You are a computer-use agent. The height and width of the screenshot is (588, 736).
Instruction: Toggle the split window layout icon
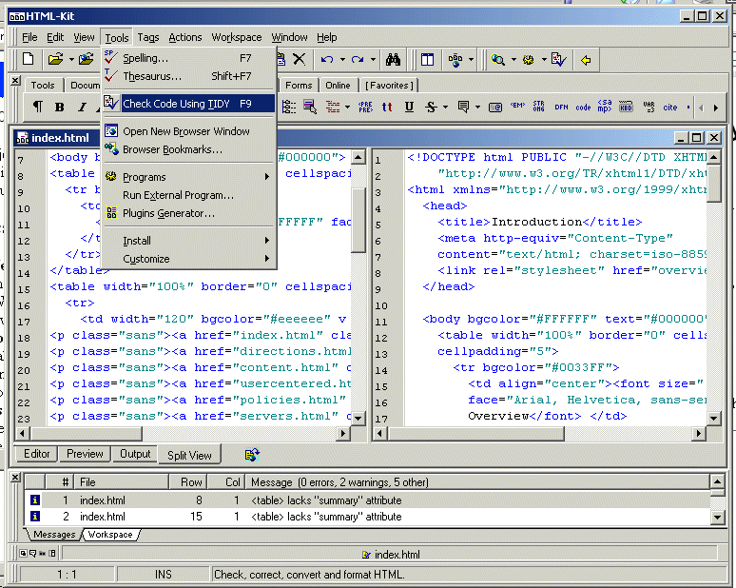pos(427,60)
